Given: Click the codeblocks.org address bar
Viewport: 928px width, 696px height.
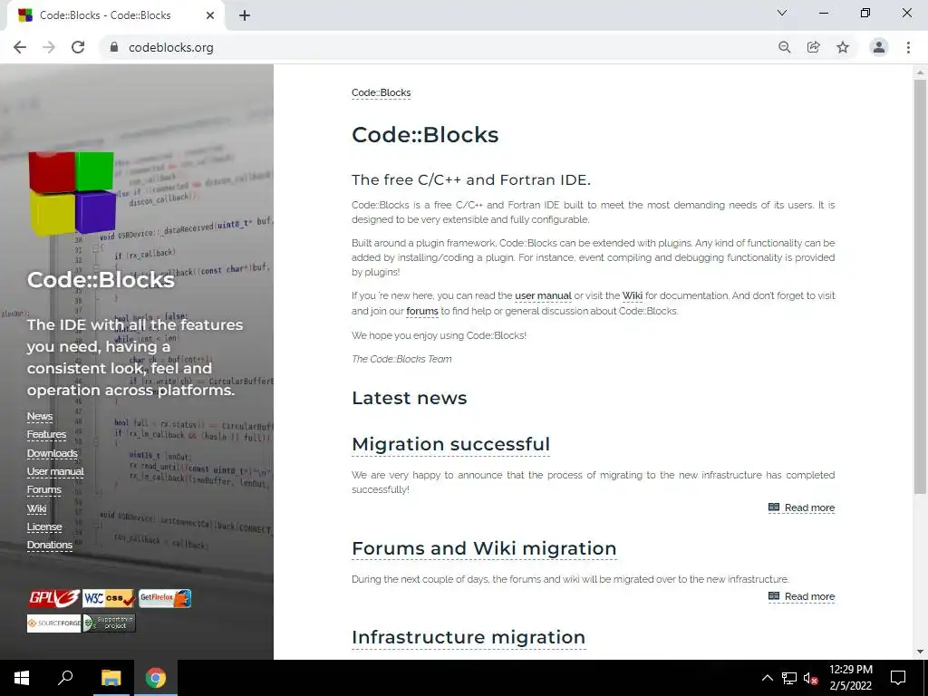Looking at the screenshot, I should pos(438,47).
